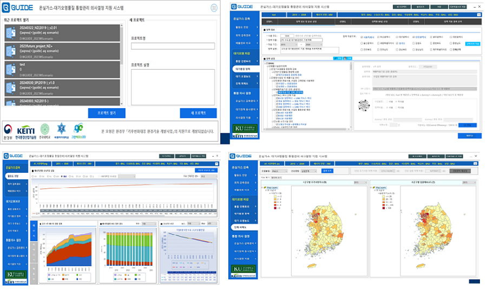The width and height of the screenshot is (487, 290).
Task: Collapse the Map Layers tree in right map panel
Action: [371, 187]
